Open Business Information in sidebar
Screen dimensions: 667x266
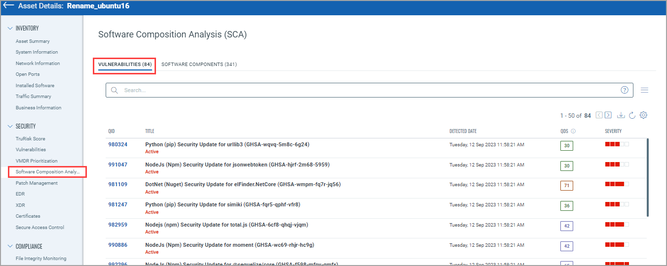[x=39, y=108]
